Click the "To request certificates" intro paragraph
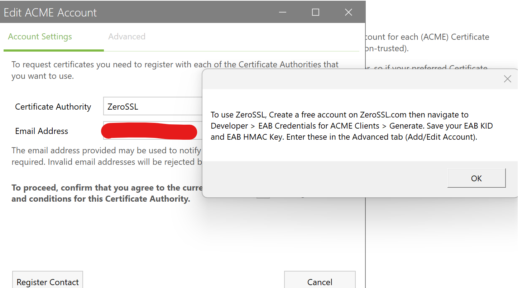Viewport: 518px width, 288px height. pos(175,70)
